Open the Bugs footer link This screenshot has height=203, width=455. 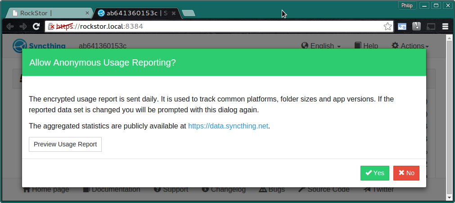tap(272, 190)
